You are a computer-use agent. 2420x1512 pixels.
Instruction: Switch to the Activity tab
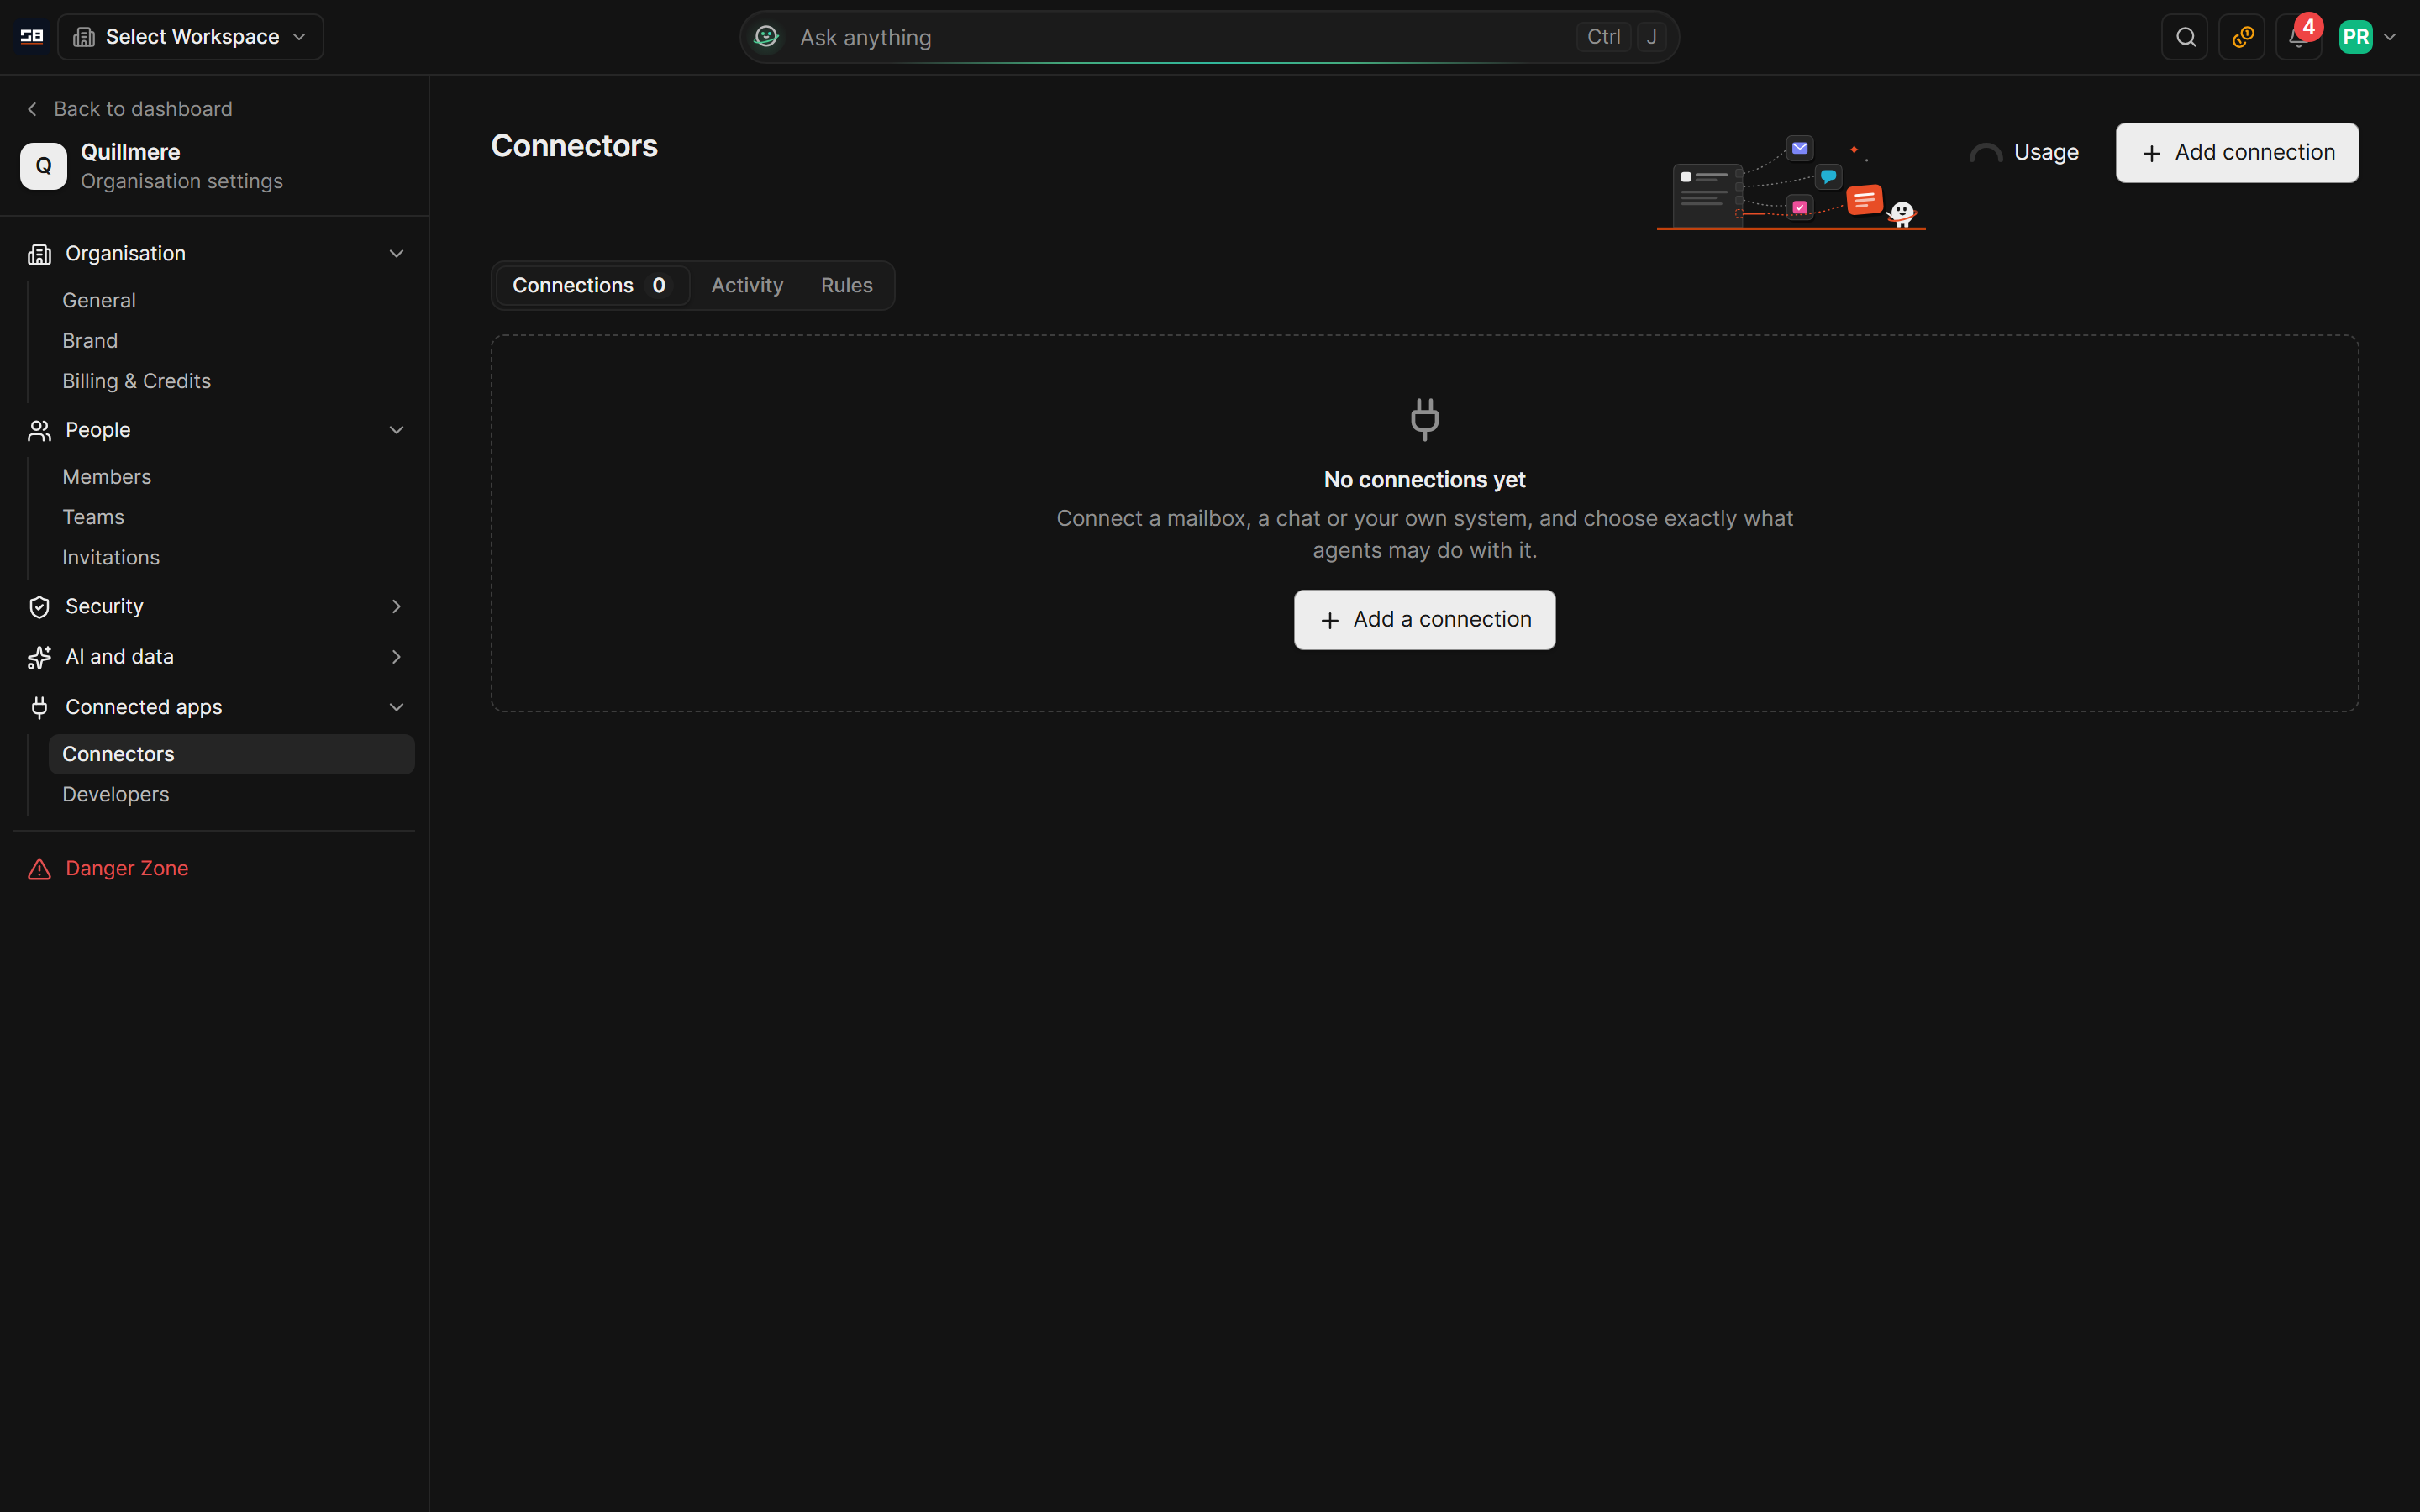tap(747, 286)
